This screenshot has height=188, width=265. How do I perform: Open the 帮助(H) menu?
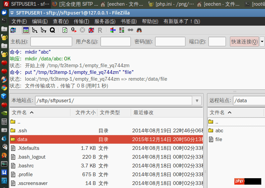(x=150, y=21)
